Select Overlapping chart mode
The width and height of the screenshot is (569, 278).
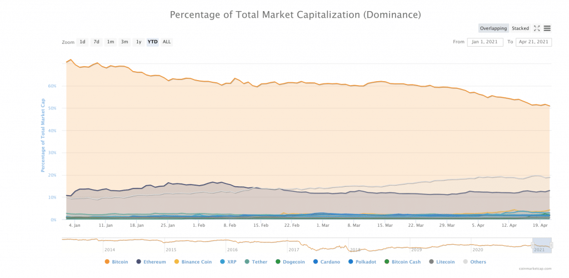494,28
